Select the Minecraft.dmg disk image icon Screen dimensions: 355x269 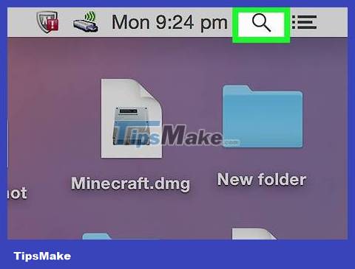point(132,119)
